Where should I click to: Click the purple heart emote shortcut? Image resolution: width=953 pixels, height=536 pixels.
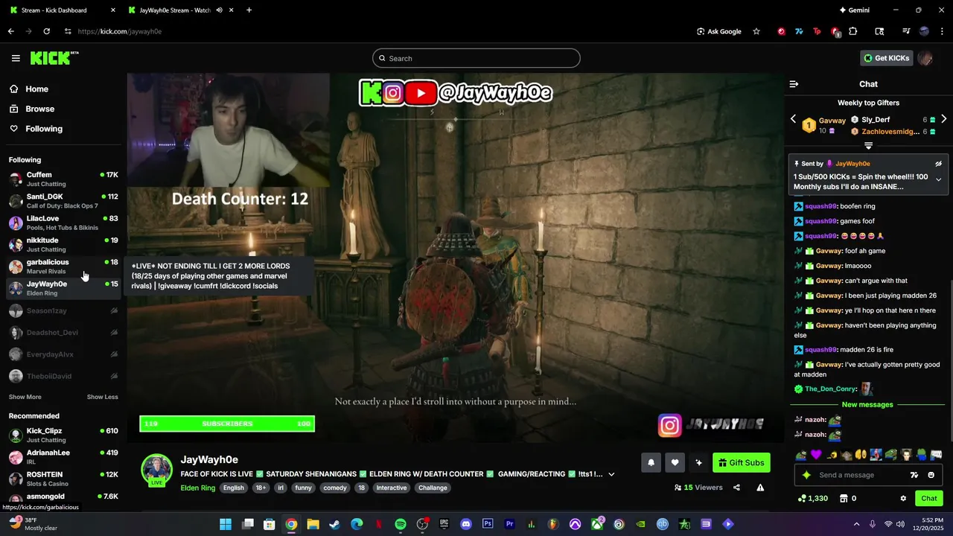(x=816, y=454)
